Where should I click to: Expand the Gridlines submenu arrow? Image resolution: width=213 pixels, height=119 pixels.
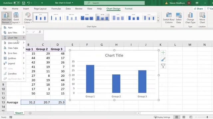pyautogui.click(x=24, y=58)
